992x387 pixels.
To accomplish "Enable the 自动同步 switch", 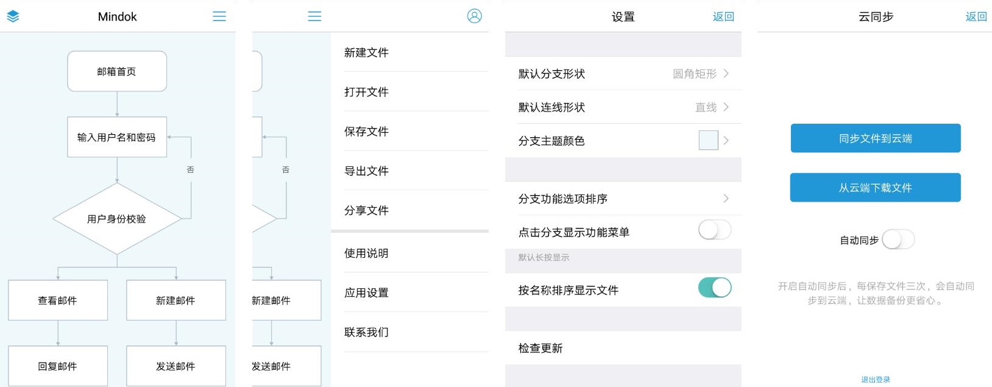I will click(898, 240).
